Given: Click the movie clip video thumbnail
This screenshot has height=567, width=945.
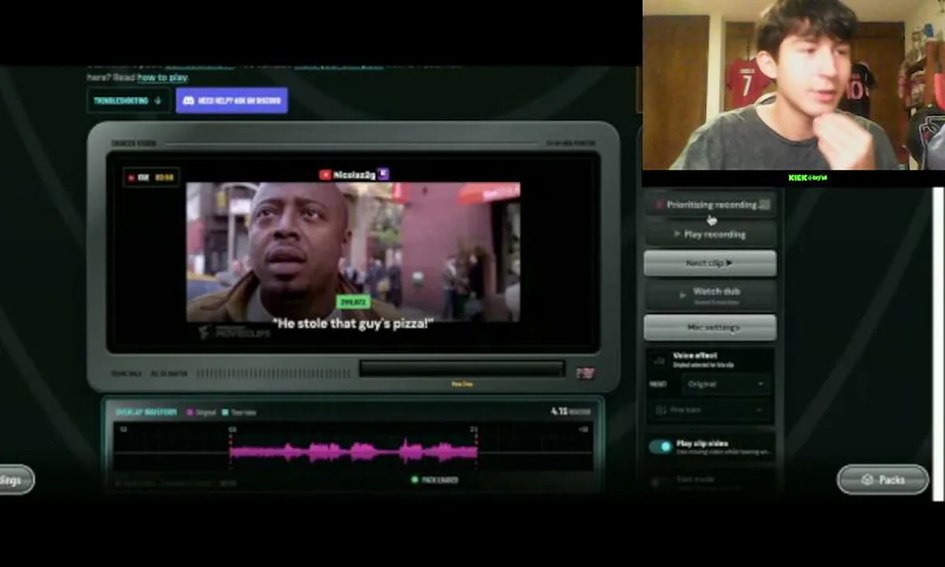Looking at the screenshot, I should tap(353, 252).
